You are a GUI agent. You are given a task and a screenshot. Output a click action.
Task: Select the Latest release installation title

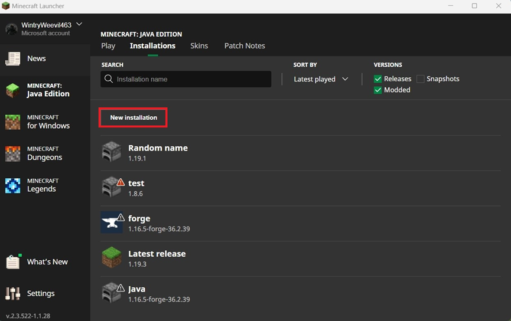coord(157,254)
